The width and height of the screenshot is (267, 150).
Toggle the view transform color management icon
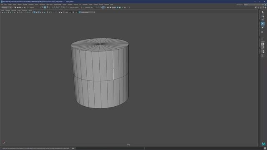click(x=80, y=12)
